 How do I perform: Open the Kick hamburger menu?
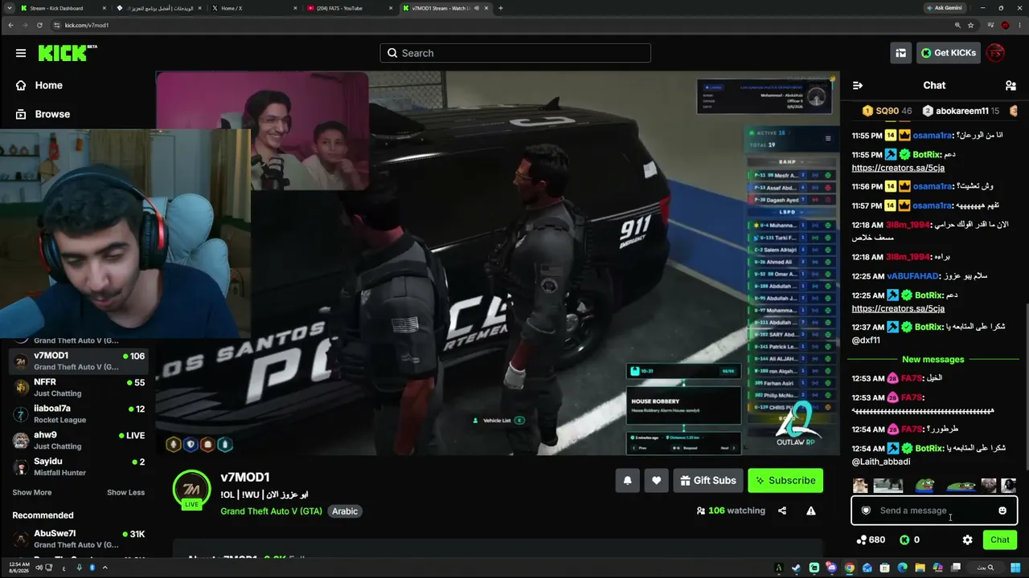21,53
